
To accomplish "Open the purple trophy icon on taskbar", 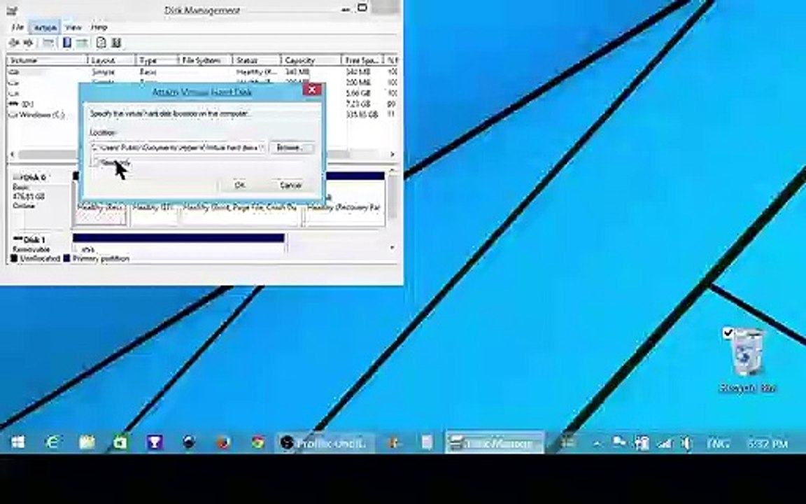I will click(x=155, y=442).
